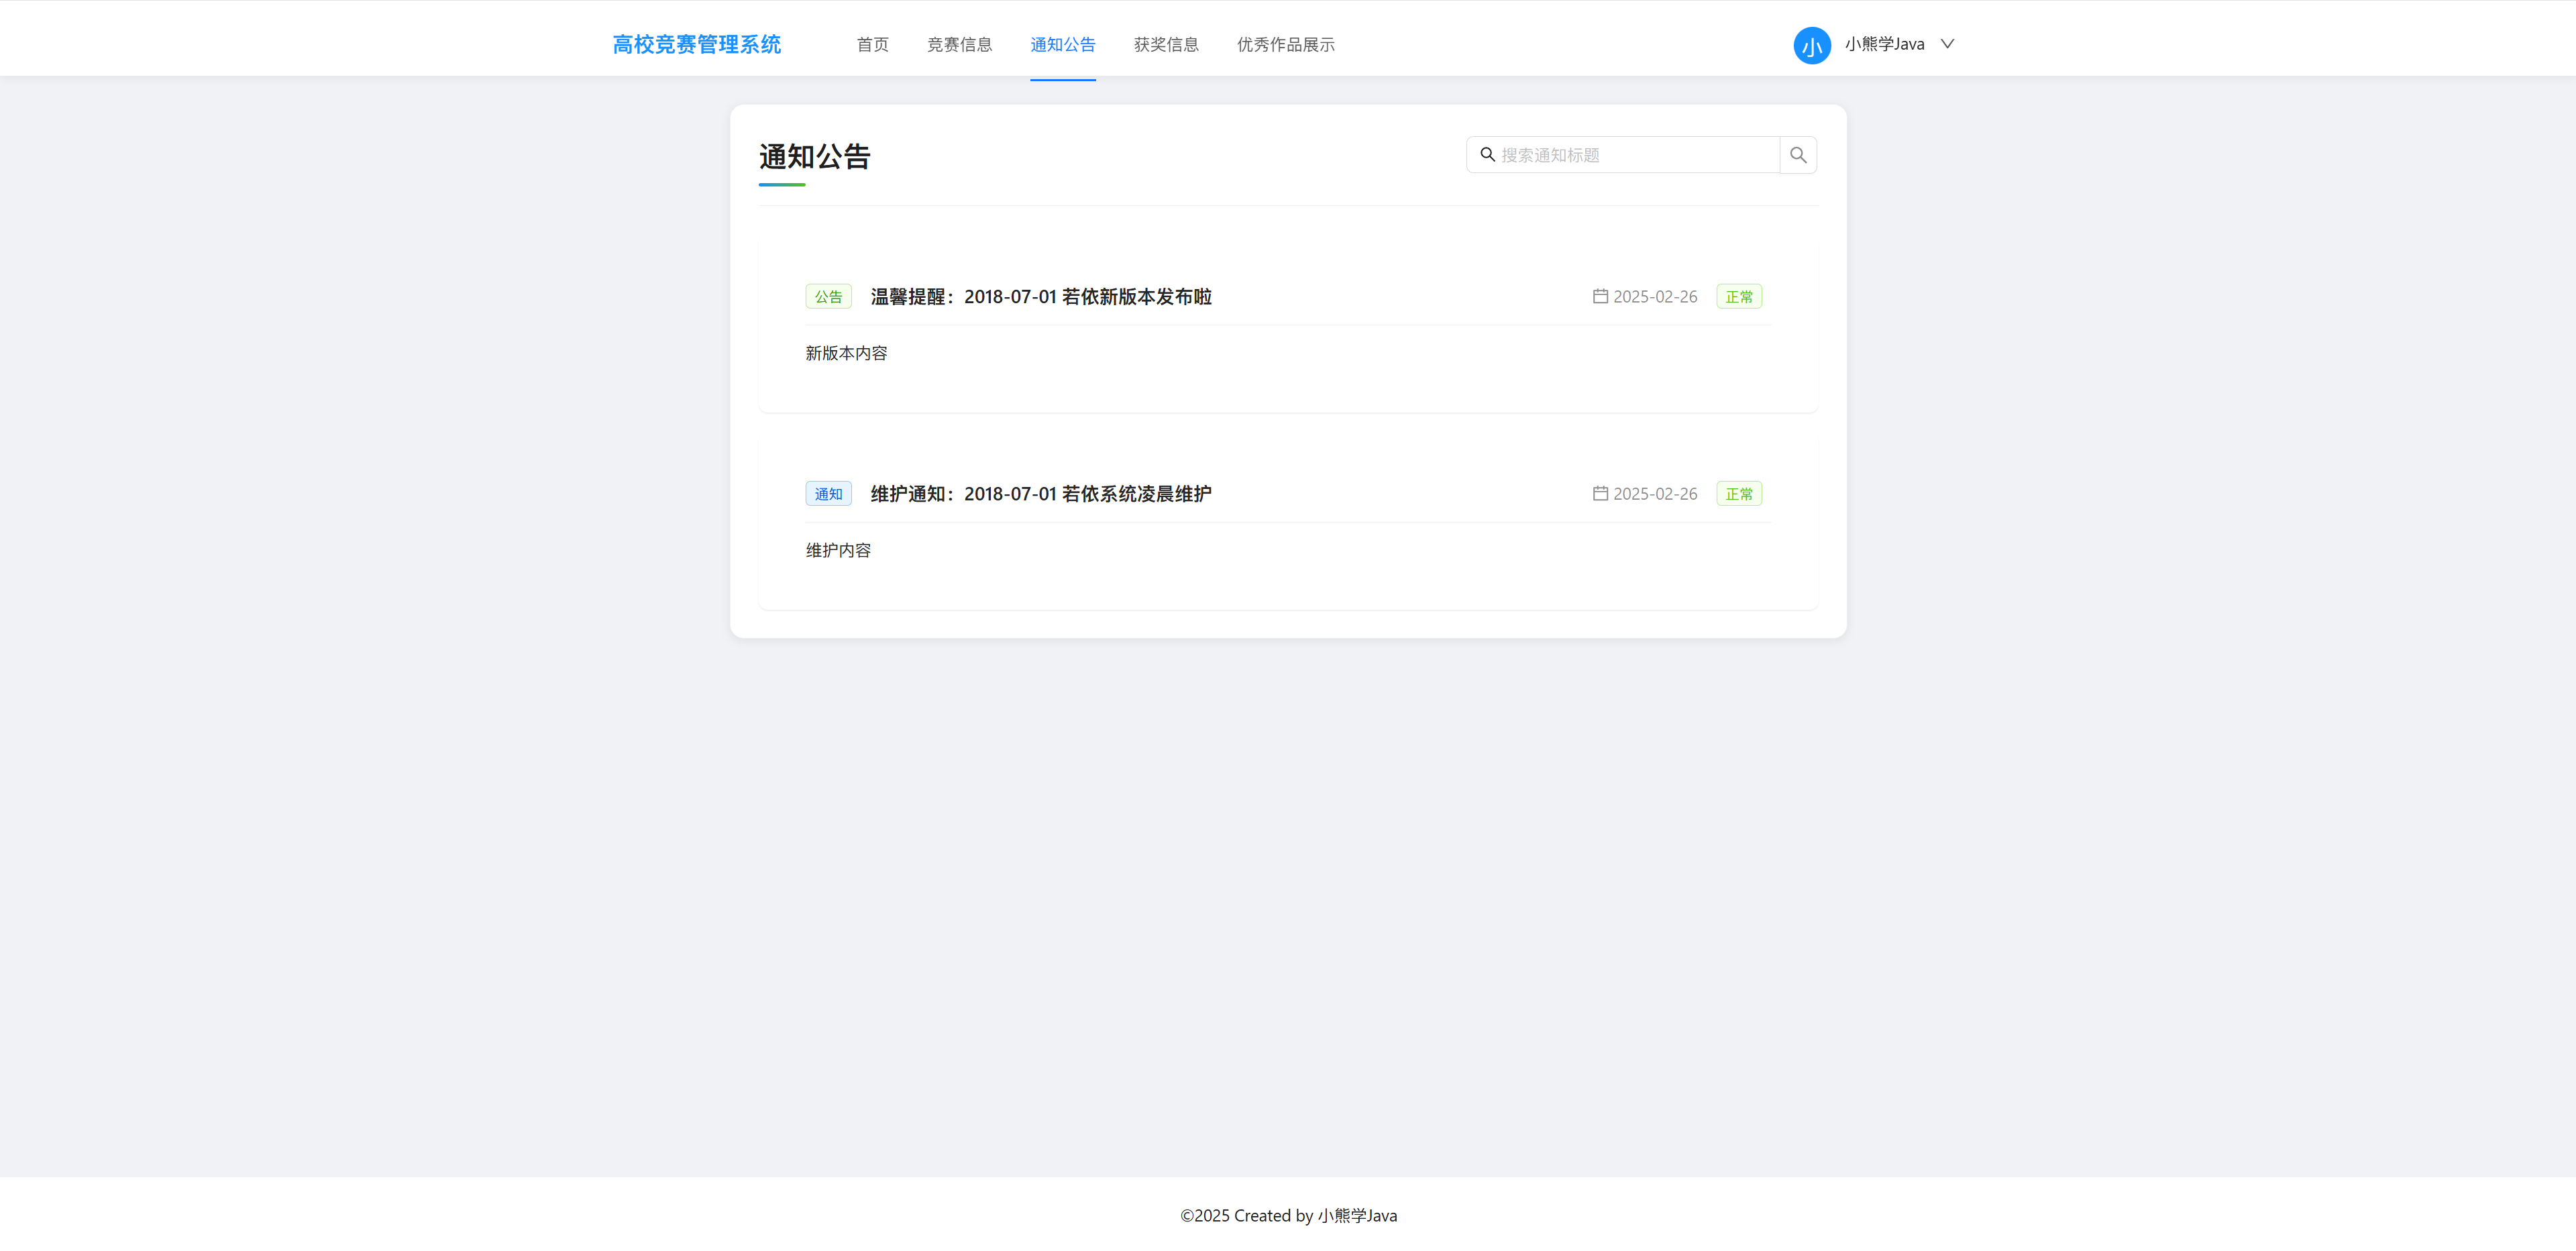Viewport: 2576px width, 1251px height.
Task: Click 正常 status tag of 温馨提醒 notice
Action: point(1738,297)
